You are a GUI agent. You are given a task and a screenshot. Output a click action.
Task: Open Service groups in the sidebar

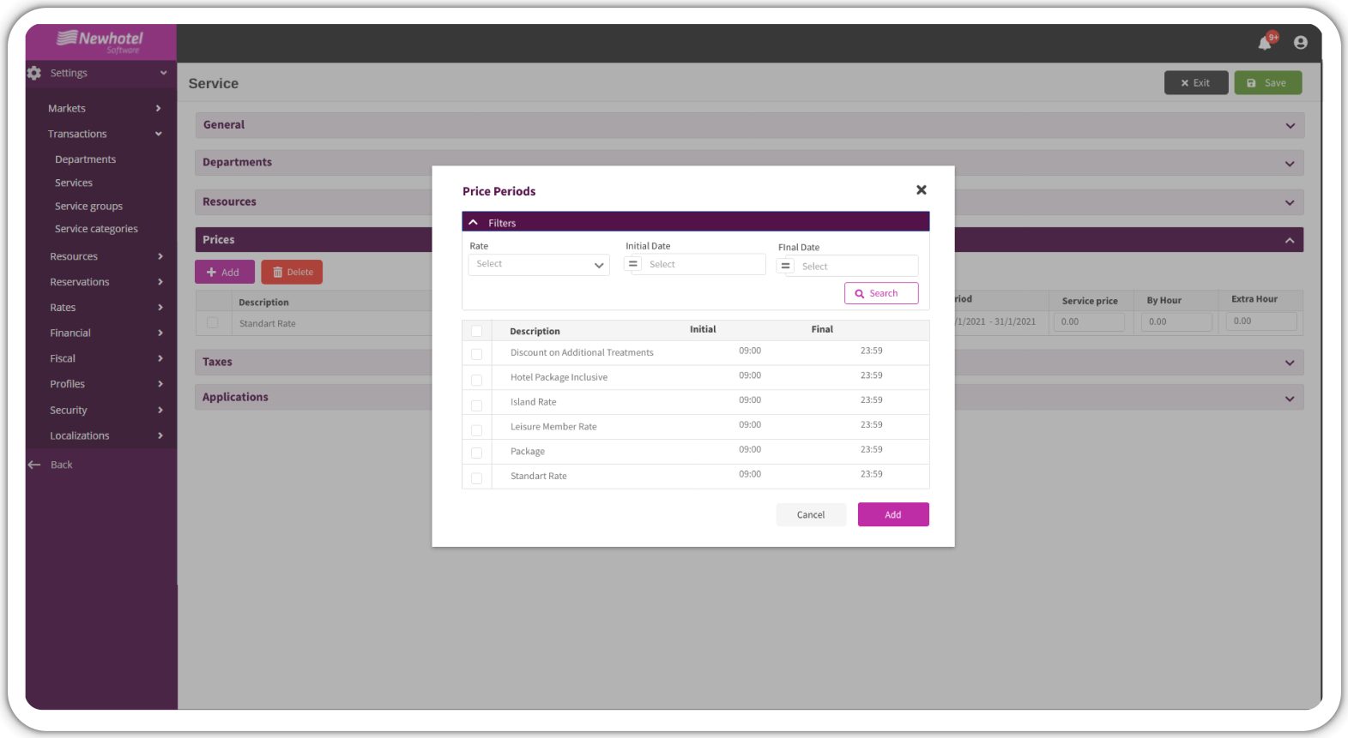click(x=88, y=206)
